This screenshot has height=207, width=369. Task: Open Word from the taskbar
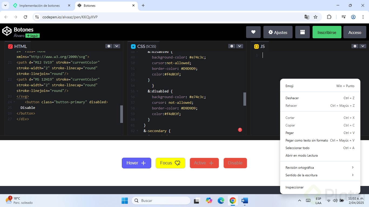(245, 201)
